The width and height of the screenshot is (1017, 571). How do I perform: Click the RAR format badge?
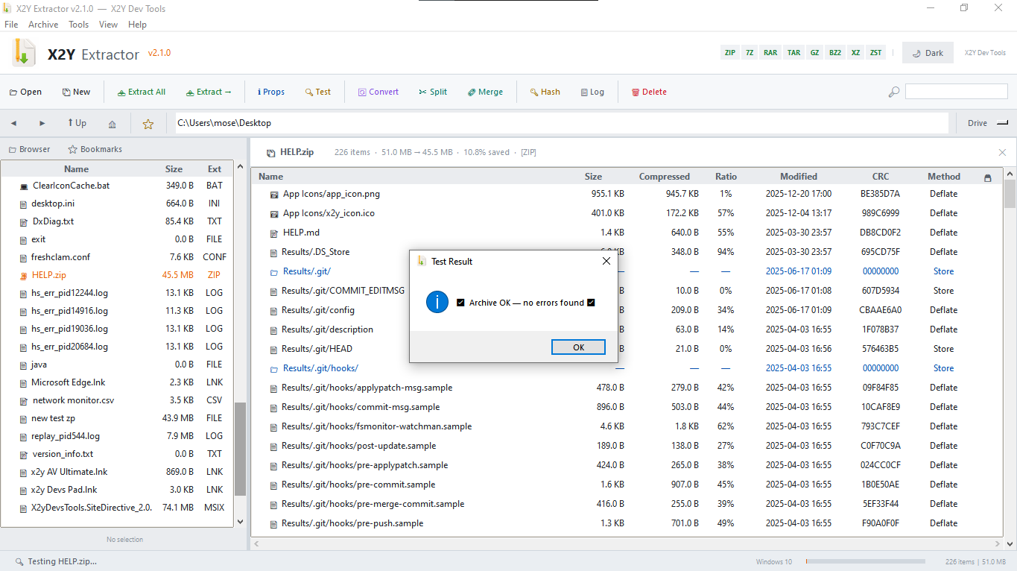[x=770, y=53]
